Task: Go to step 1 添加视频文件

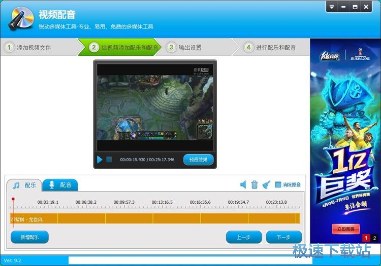Action: (x=40, y=47)
